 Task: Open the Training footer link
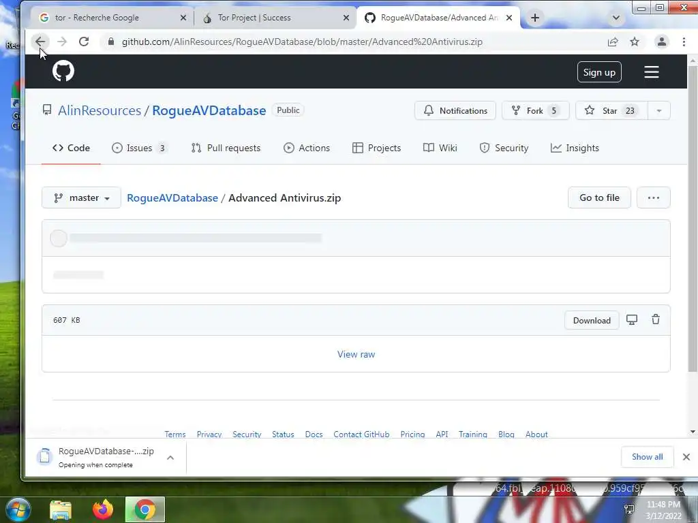(x=473, y=434)
